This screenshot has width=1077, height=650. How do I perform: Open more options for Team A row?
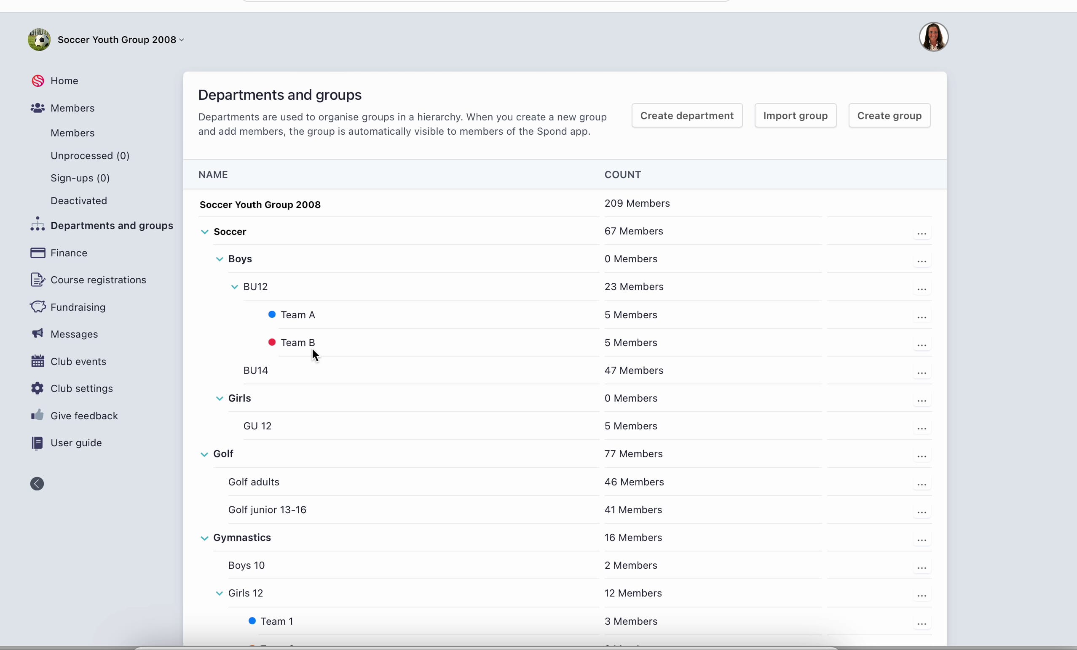point(922,317)
